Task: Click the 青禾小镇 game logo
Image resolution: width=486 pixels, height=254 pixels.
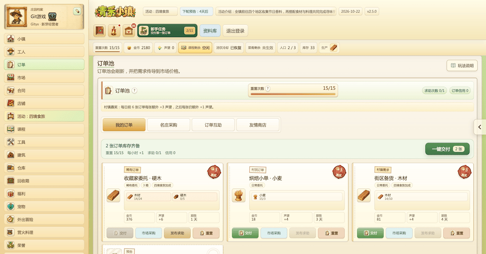Action: [115, 12]
